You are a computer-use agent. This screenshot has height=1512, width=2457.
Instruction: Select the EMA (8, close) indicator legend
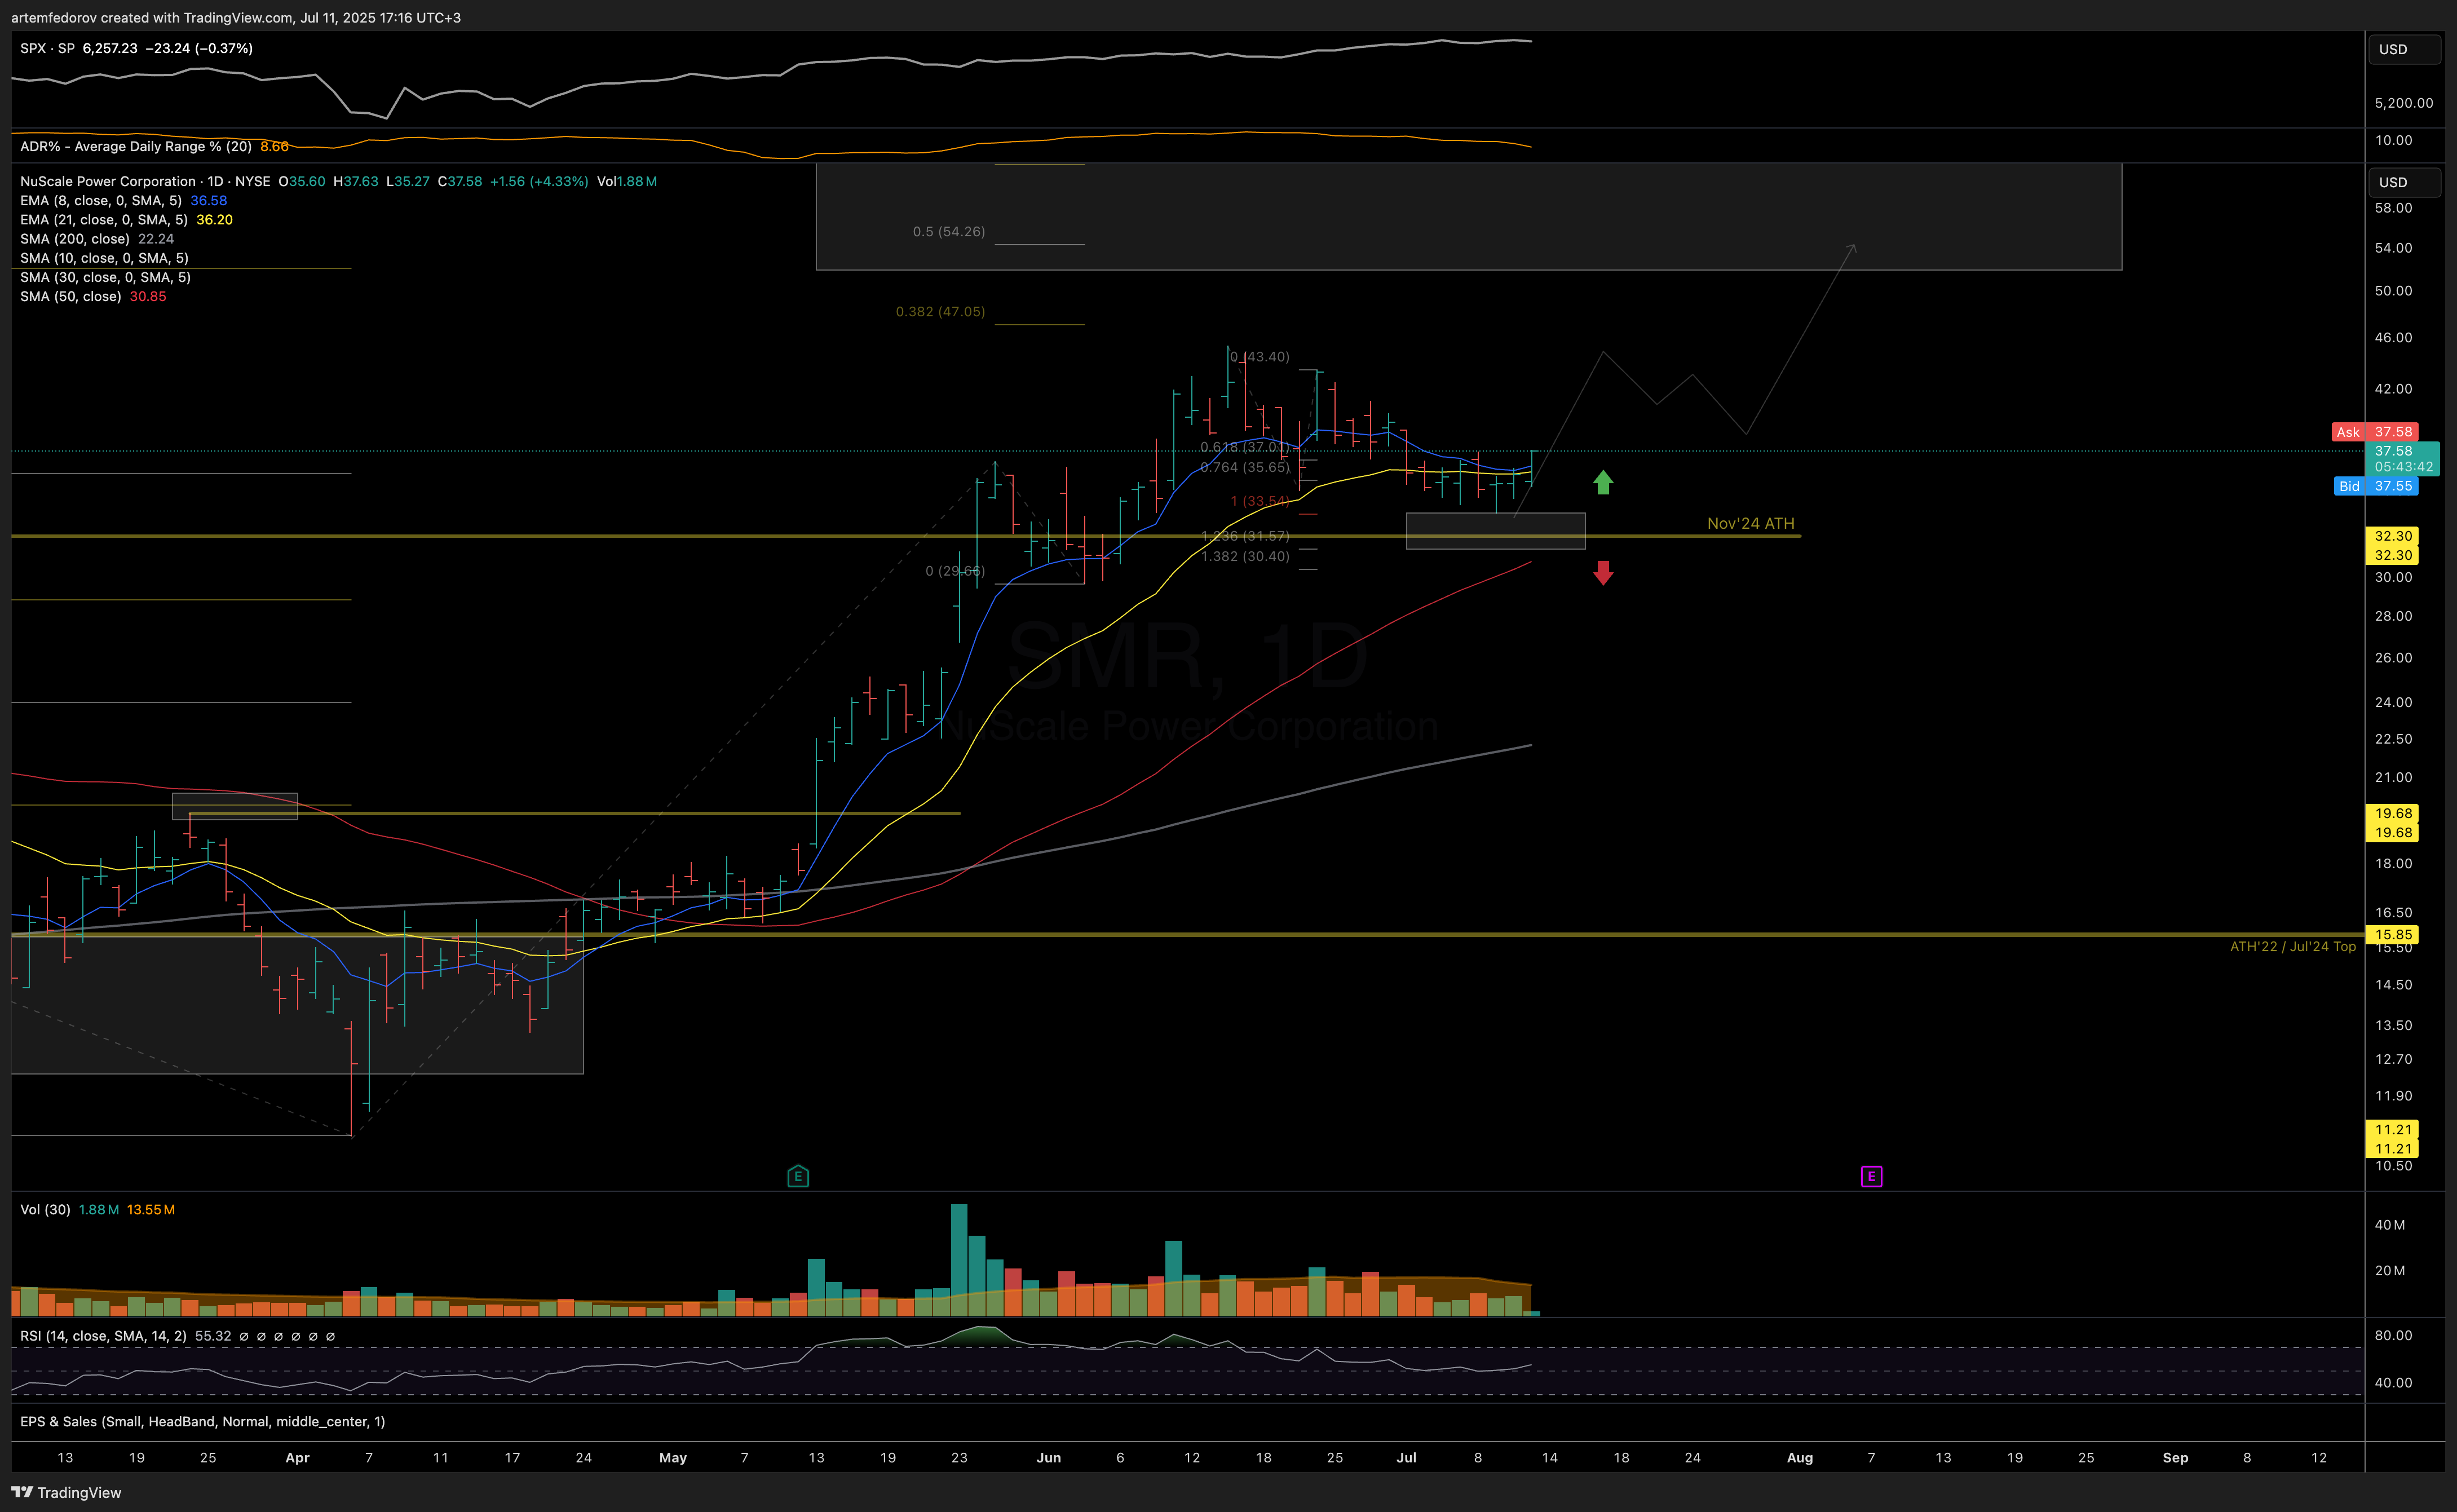[101, 200]
